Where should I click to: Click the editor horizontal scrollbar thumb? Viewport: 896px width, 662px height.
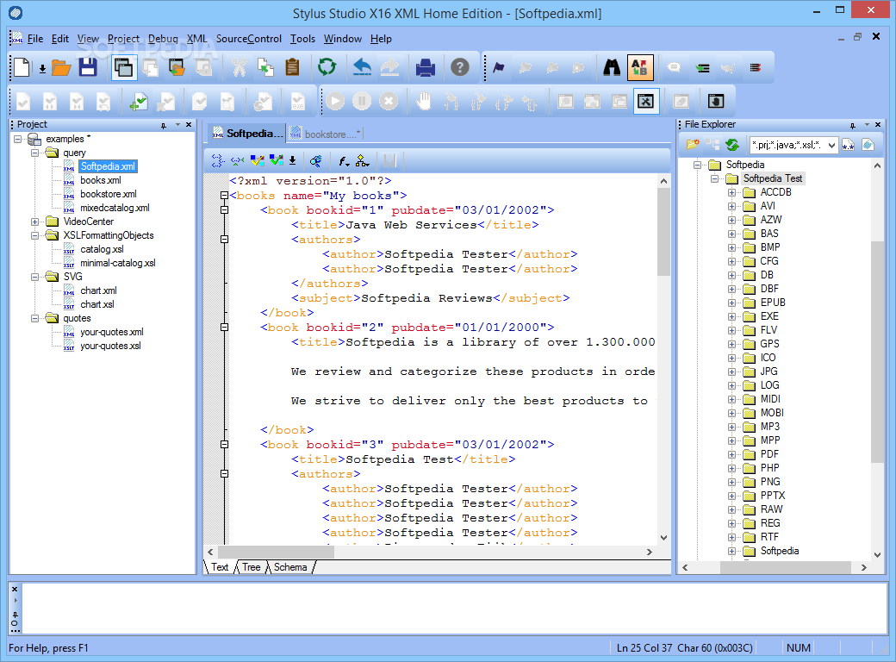277,553
